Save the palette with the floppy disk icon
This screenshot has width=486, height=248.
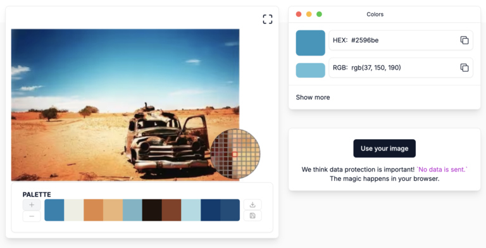252,216
